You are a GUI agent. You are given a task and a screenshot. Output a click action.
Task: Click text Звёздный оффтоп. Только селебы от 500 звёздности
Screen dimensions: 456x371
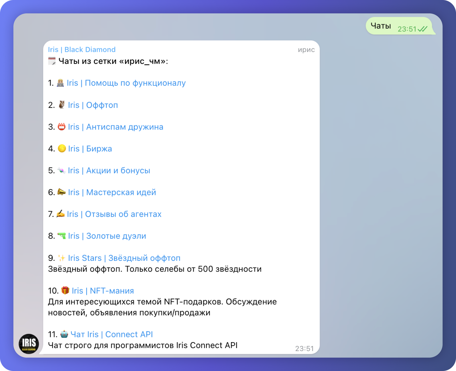click(155, 269)
